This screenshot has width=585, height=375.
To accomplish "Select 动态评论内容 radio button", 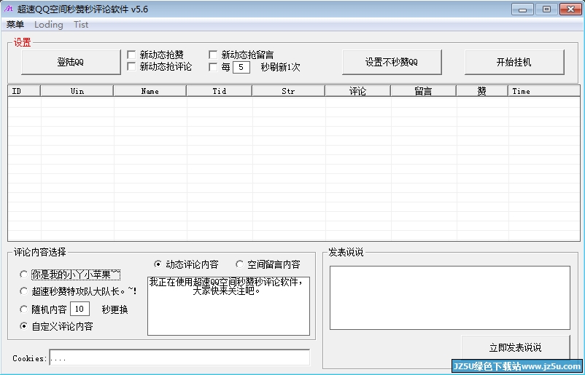I will point(158,264).
